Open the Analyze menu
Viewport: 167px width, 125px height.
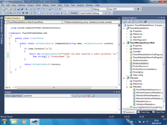tap(80, 5)
